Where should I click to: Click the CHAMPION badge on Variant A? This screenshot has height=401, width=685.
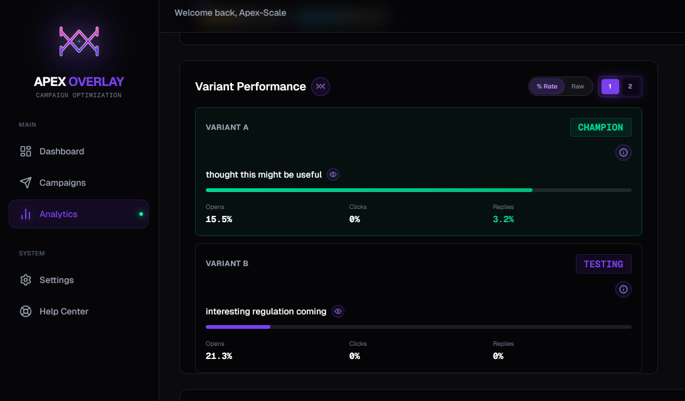click(x=600, y=127)
